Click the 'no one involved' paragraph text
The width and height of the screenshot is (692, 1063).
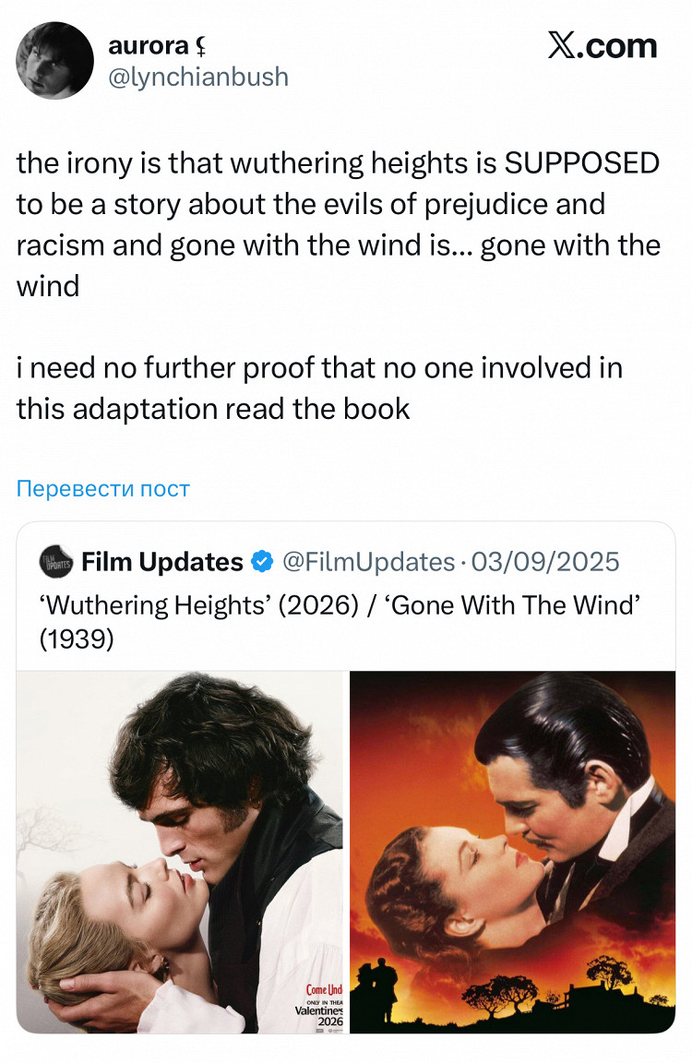[x=319, y=388]
